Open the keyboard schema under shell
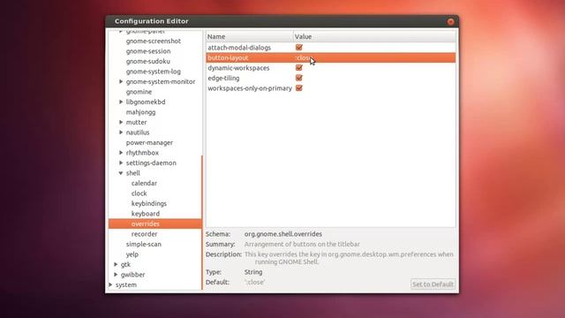This screenshot has height=318, width=565. coord(146,214)
